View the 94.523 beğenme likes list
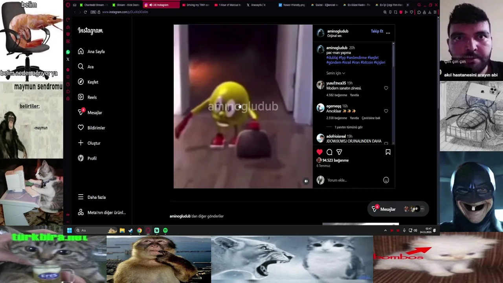 335,160
